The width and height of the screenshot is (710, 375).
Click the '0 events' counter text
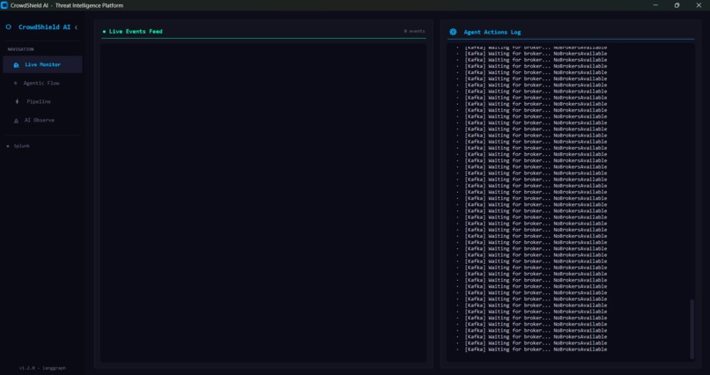[x=414, y=31]
